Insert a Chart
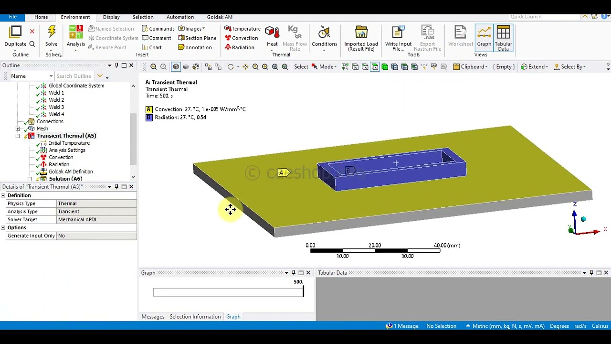The width and height of the screenshot is (611, 344). [152, 47]
